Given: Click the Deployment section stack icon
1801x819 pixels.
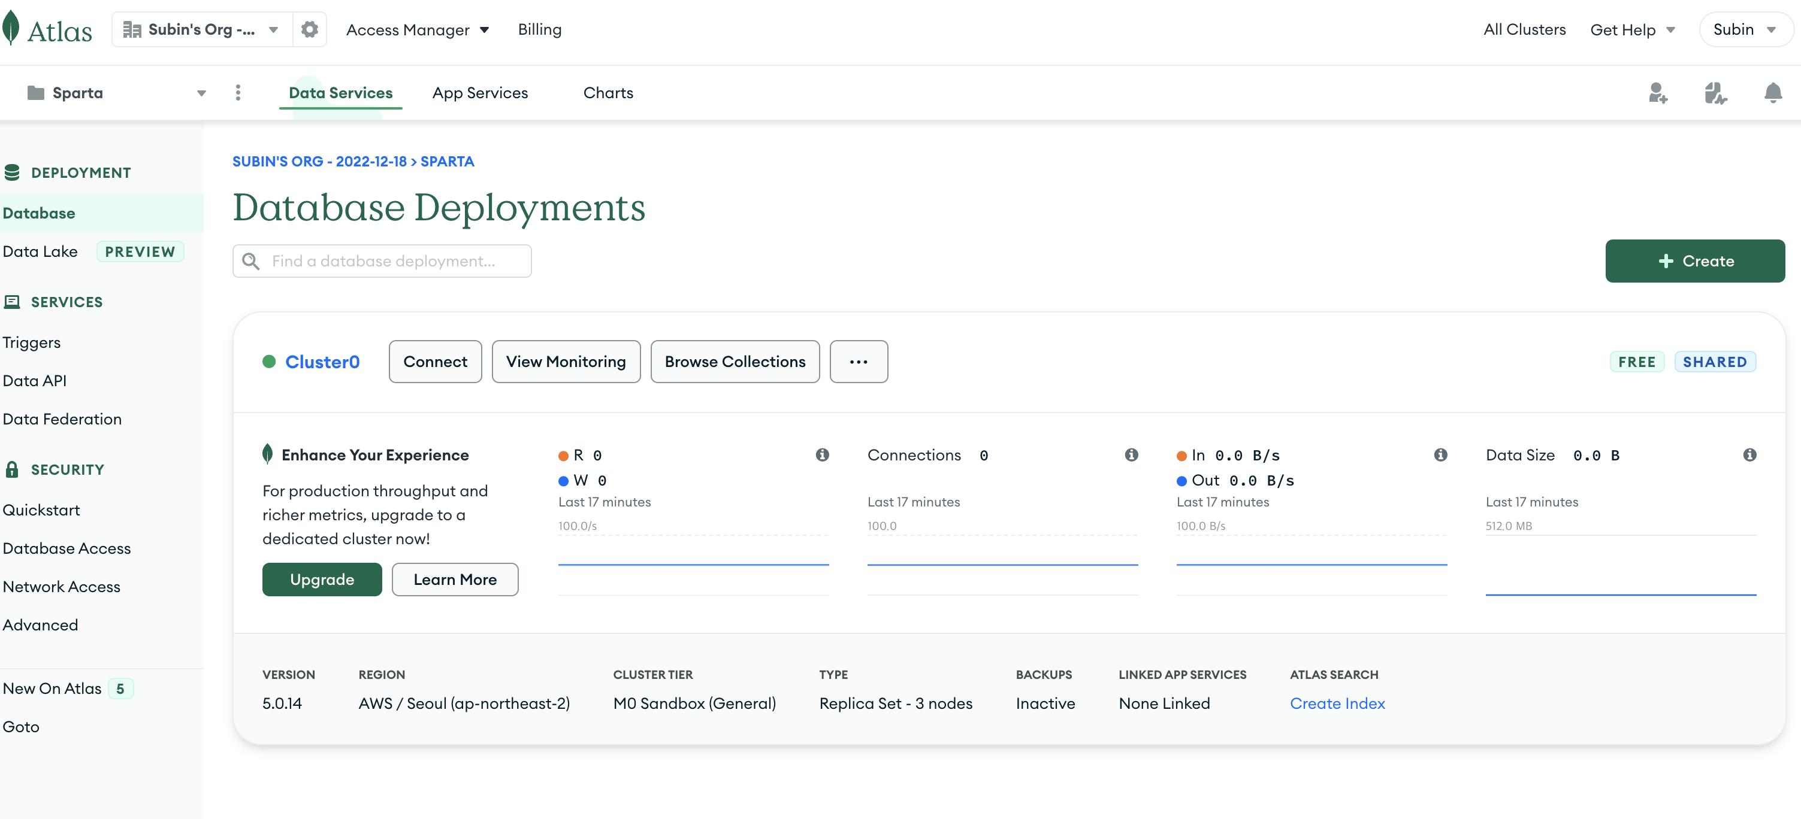Looking at the screenshot, I should point(12,172).
